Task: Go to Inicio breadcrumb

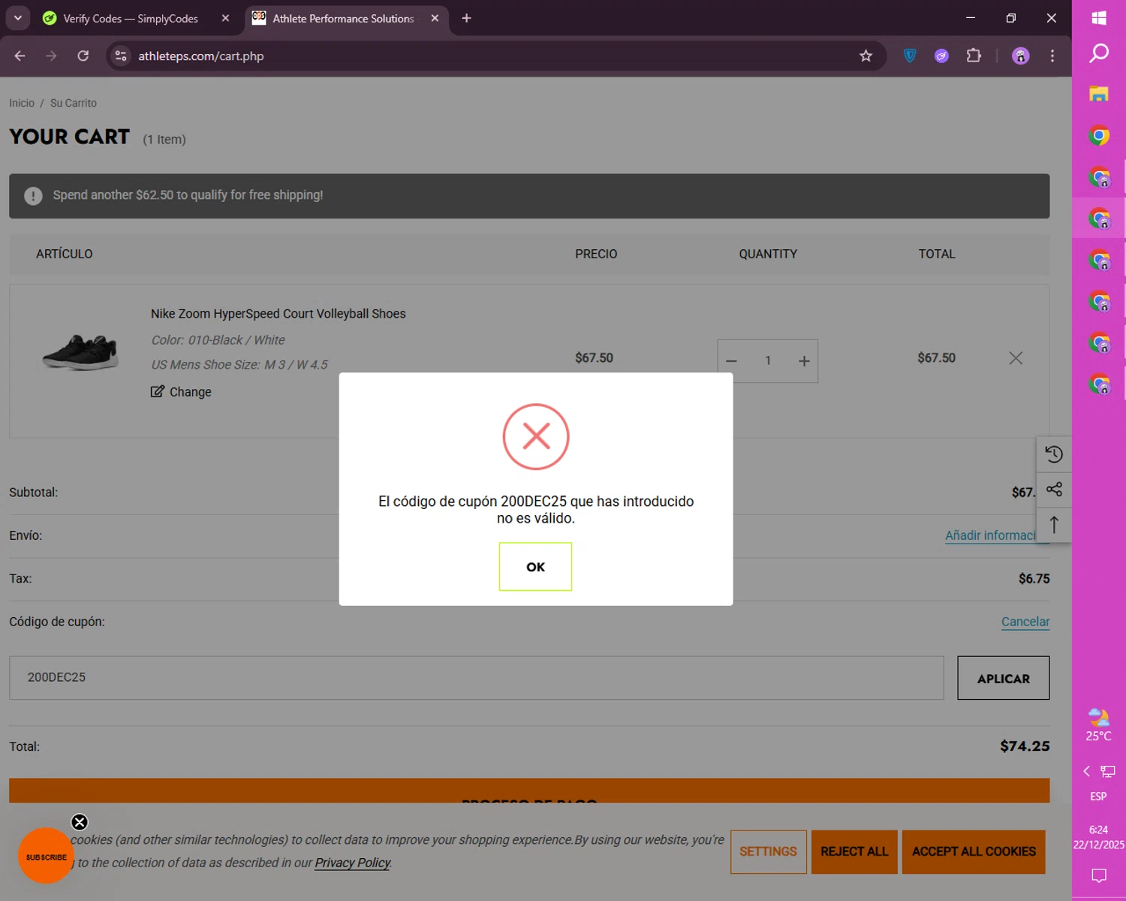Action: pos(22,103)
